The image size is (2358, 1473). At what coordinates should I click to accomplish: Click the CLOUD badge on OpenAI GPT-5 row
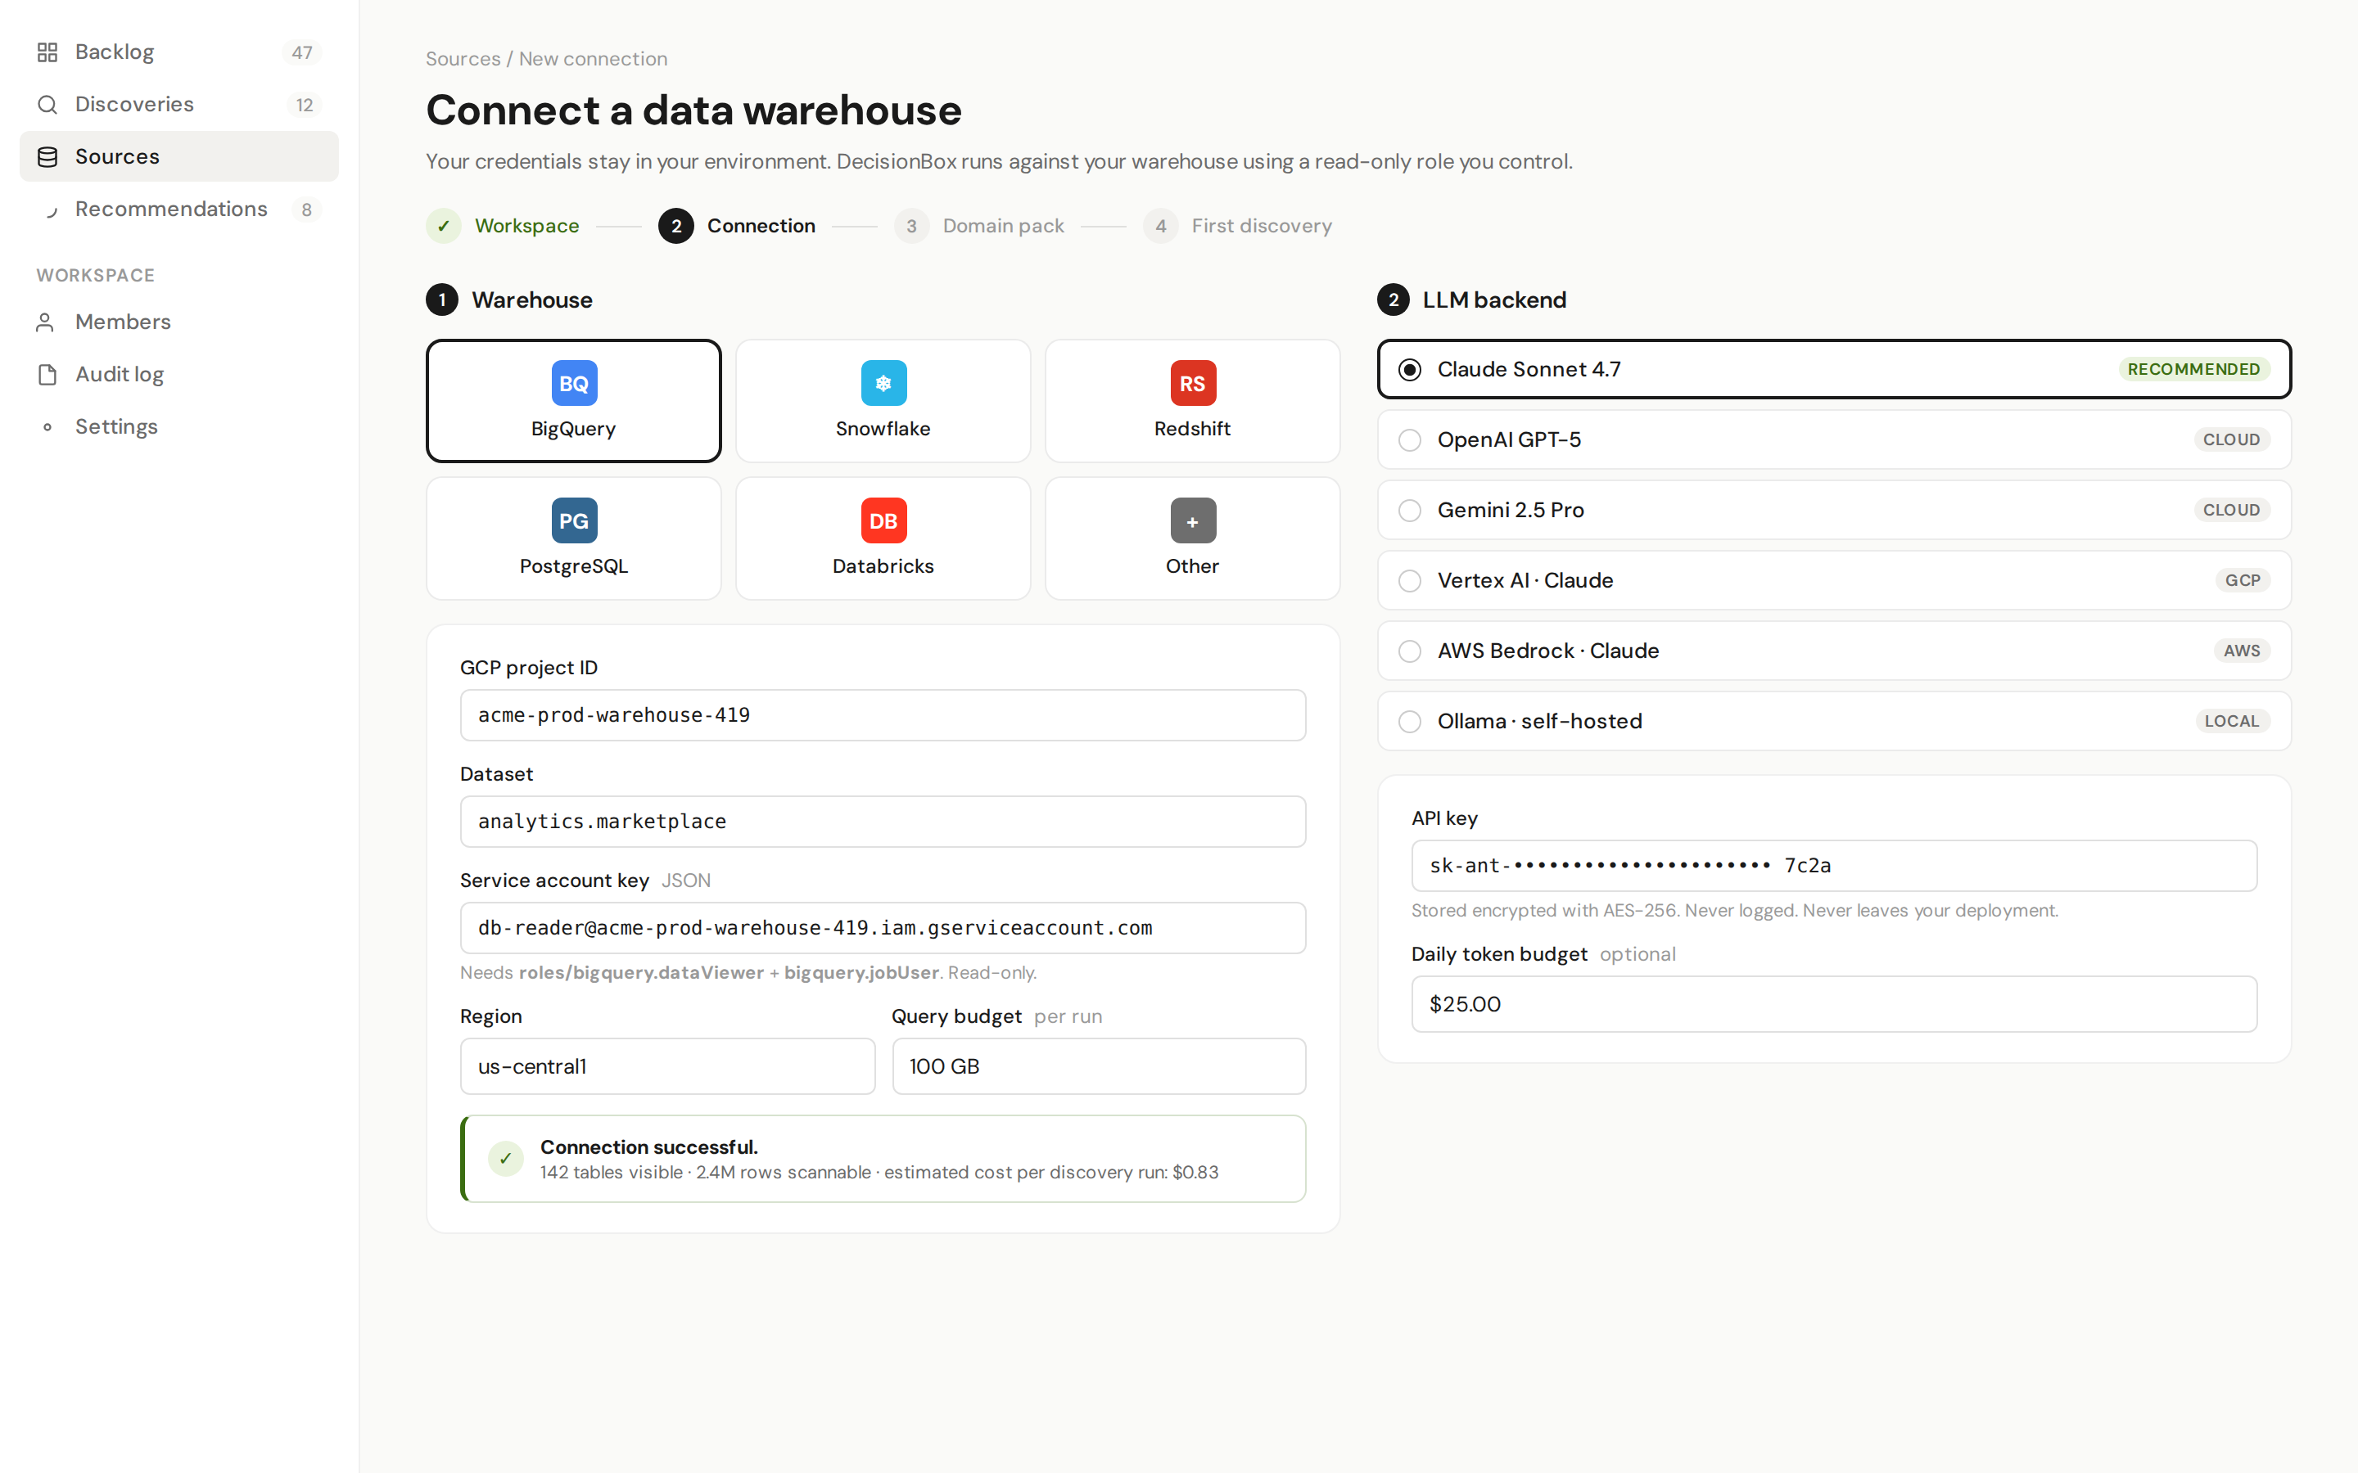2231,440
